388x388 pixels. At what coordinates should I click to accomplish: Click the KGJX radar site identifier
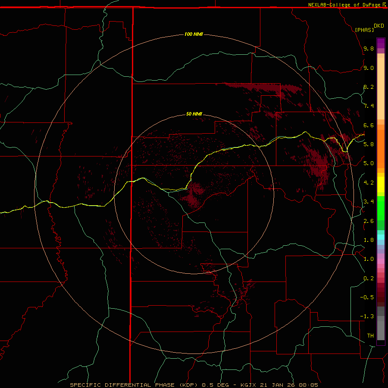(x=248, y=385)
